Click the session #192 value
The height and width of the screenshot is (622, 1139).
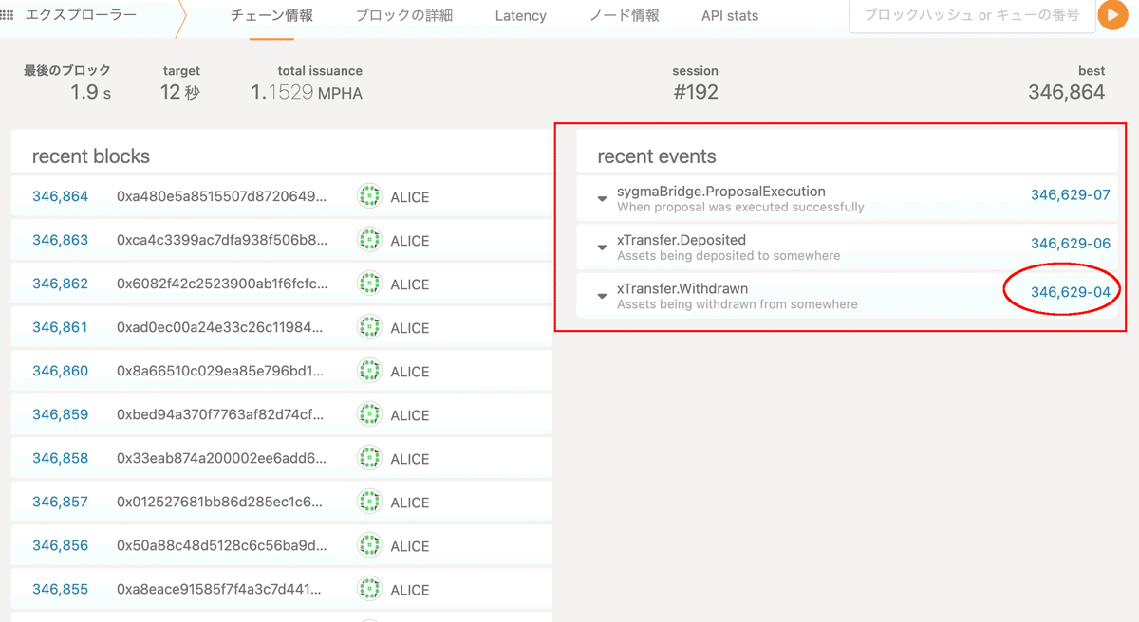(695, 92)
